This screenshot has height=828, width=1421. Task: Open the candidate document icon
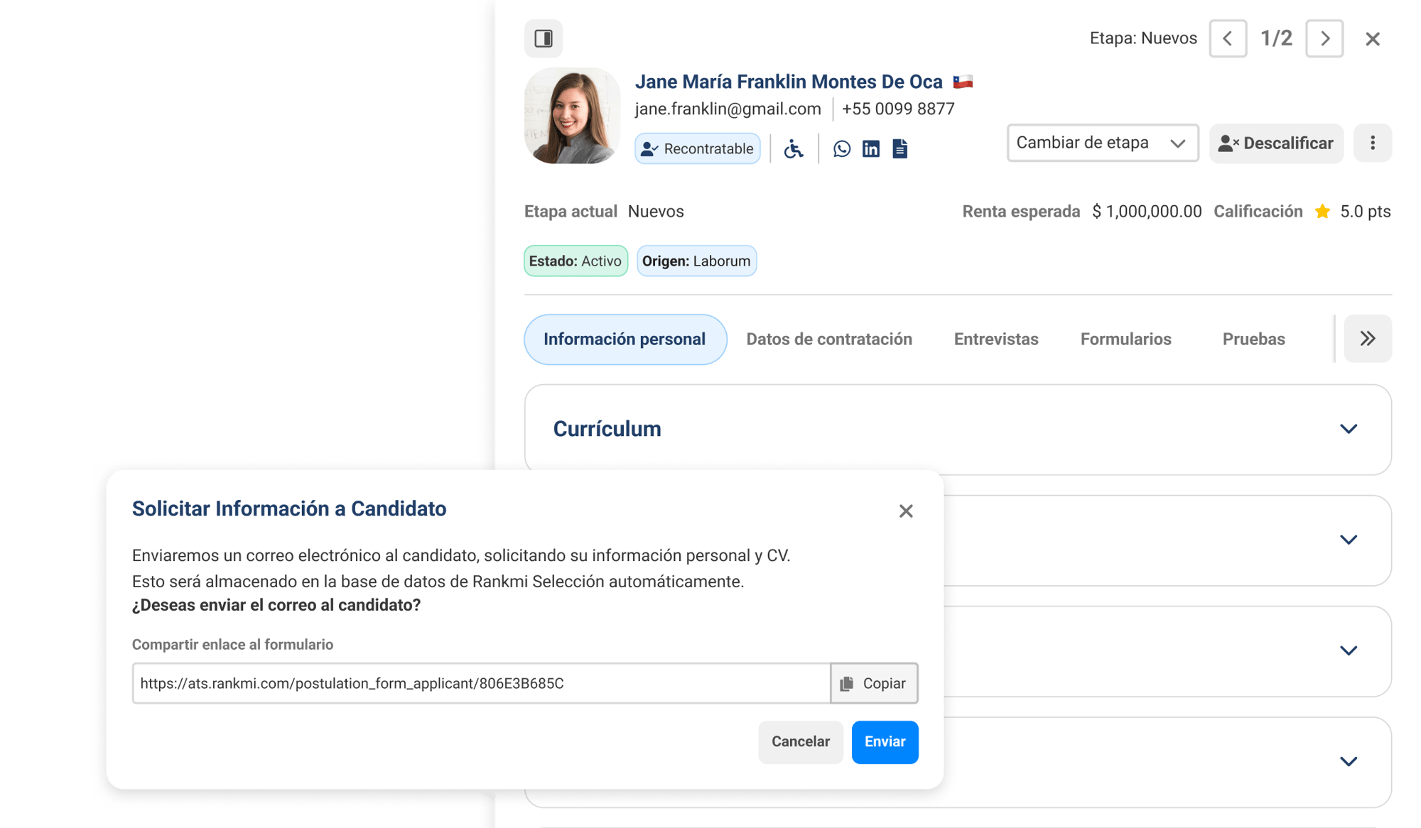[900, 149]
